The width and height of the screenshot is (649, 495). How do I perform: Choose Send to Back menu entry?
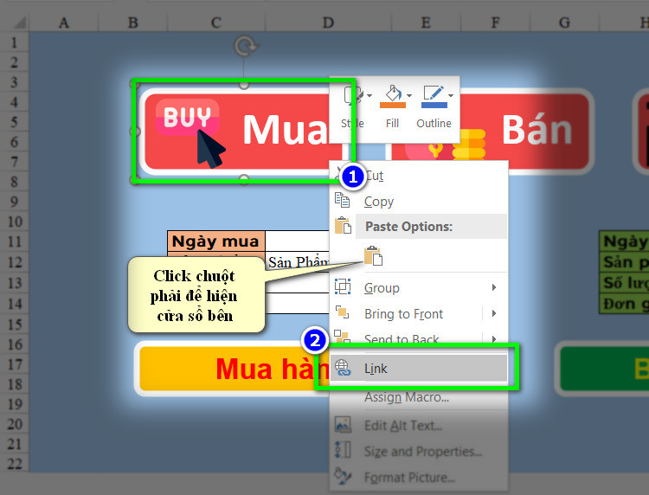419,339
